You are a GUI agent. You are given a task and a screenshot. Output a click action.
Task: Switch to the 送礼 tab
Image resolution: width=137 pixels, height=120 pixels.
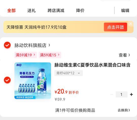(x=31, y=11)
